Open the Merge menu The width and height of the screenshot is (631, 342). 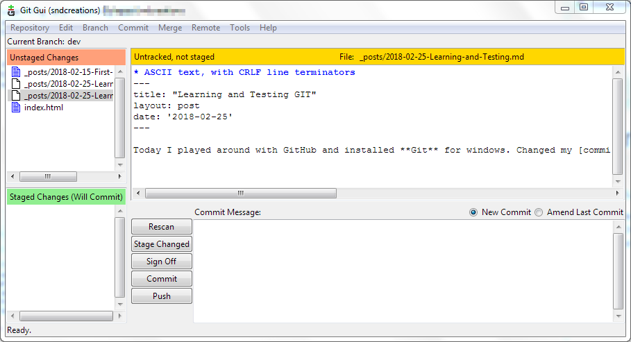[x=170, y=28]
